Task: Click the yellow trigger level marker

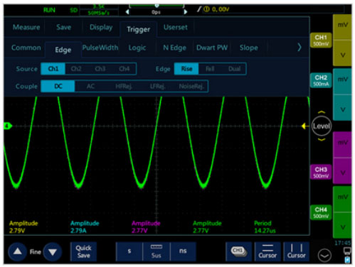Action: click(x=304, y=126)
